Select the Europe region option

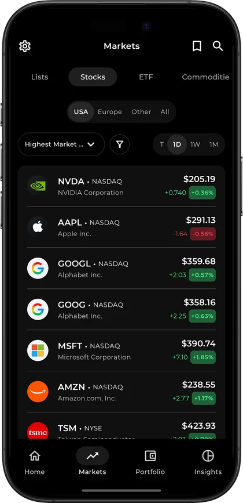[x=110, y=112]
